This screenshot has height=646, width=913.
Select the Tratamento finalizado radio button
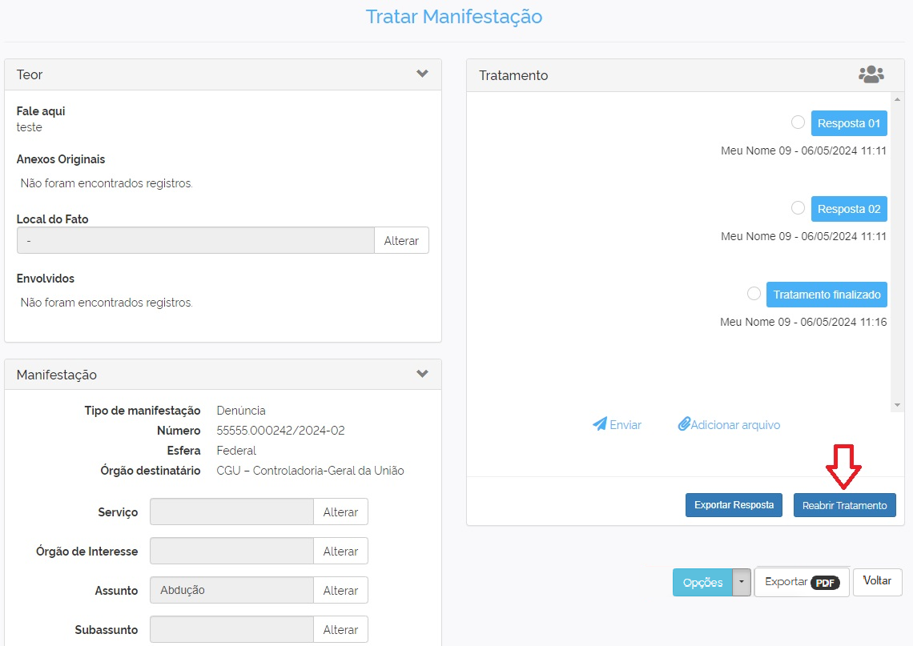754,294
